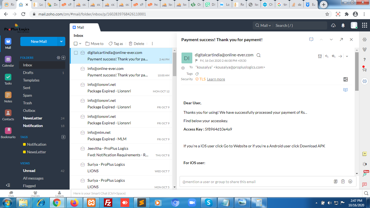Set a reminder with the alarm clock icon
Image resolution: width=370 pixels, height=208 pixels.
[x=320, y=56]
